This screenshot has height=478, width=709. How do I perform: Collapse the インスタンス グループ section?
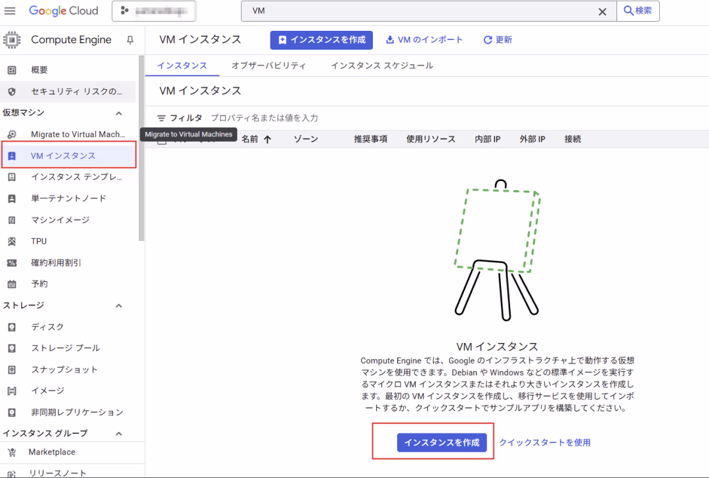(x=118, y=433)
